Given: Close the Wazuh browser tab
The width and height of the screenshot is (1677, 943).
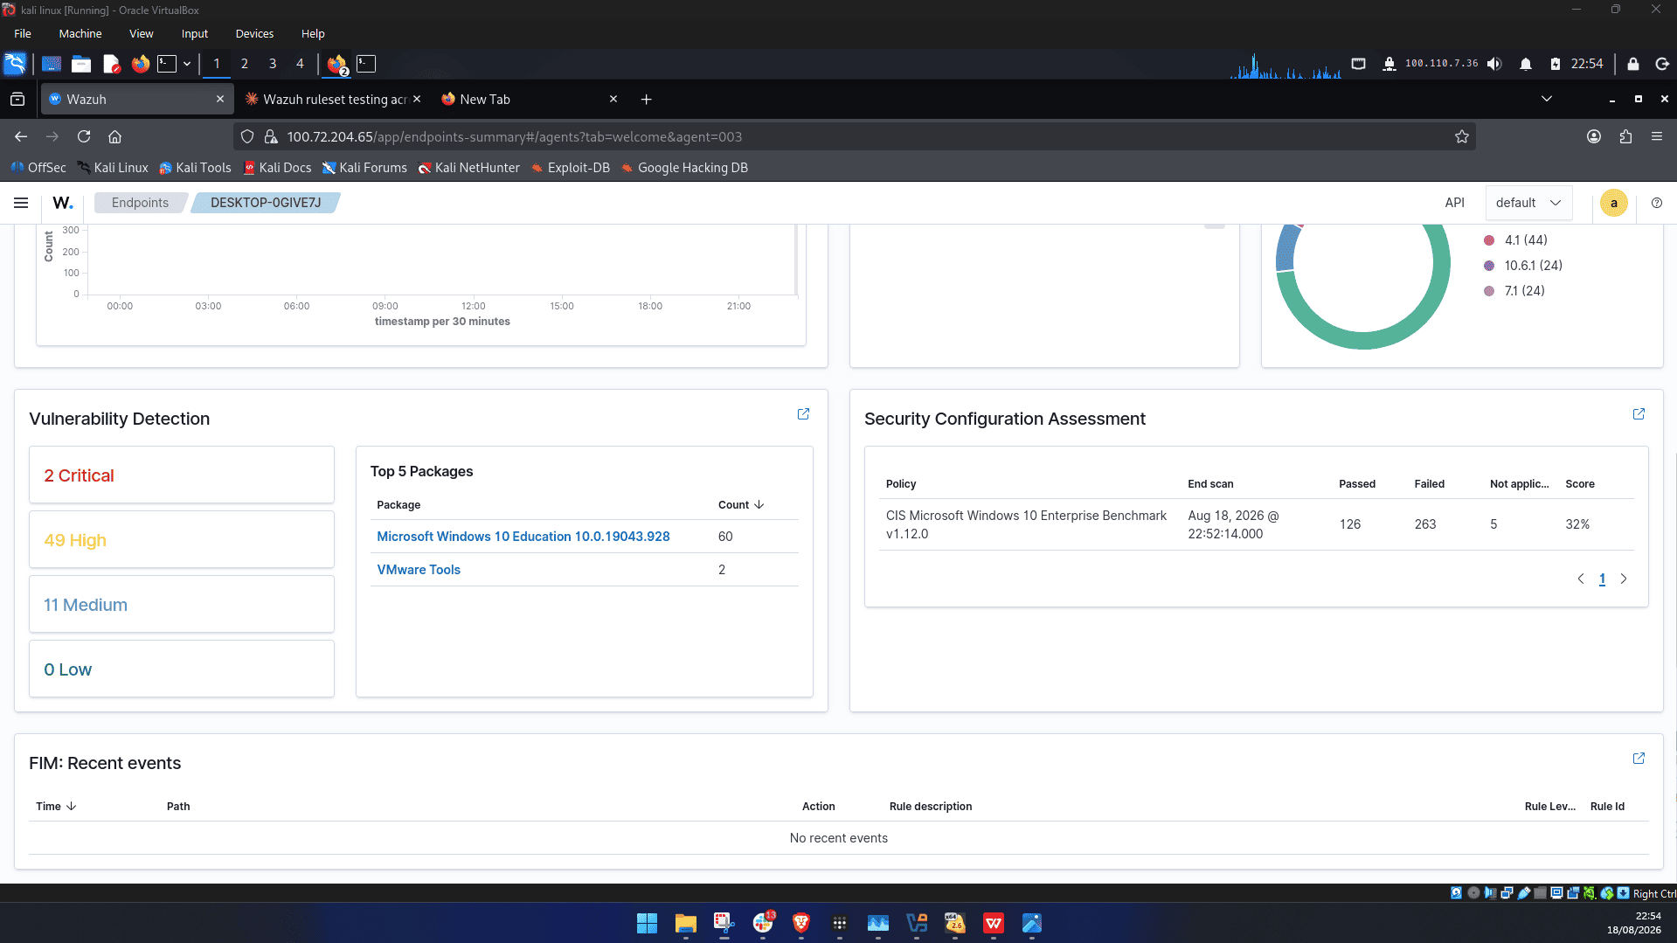Looking at the screenshot, I should tap(220, 100).
